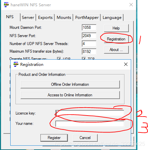Click the Registration dialog title icon
148x150 pixels.
tap(16, 64)
